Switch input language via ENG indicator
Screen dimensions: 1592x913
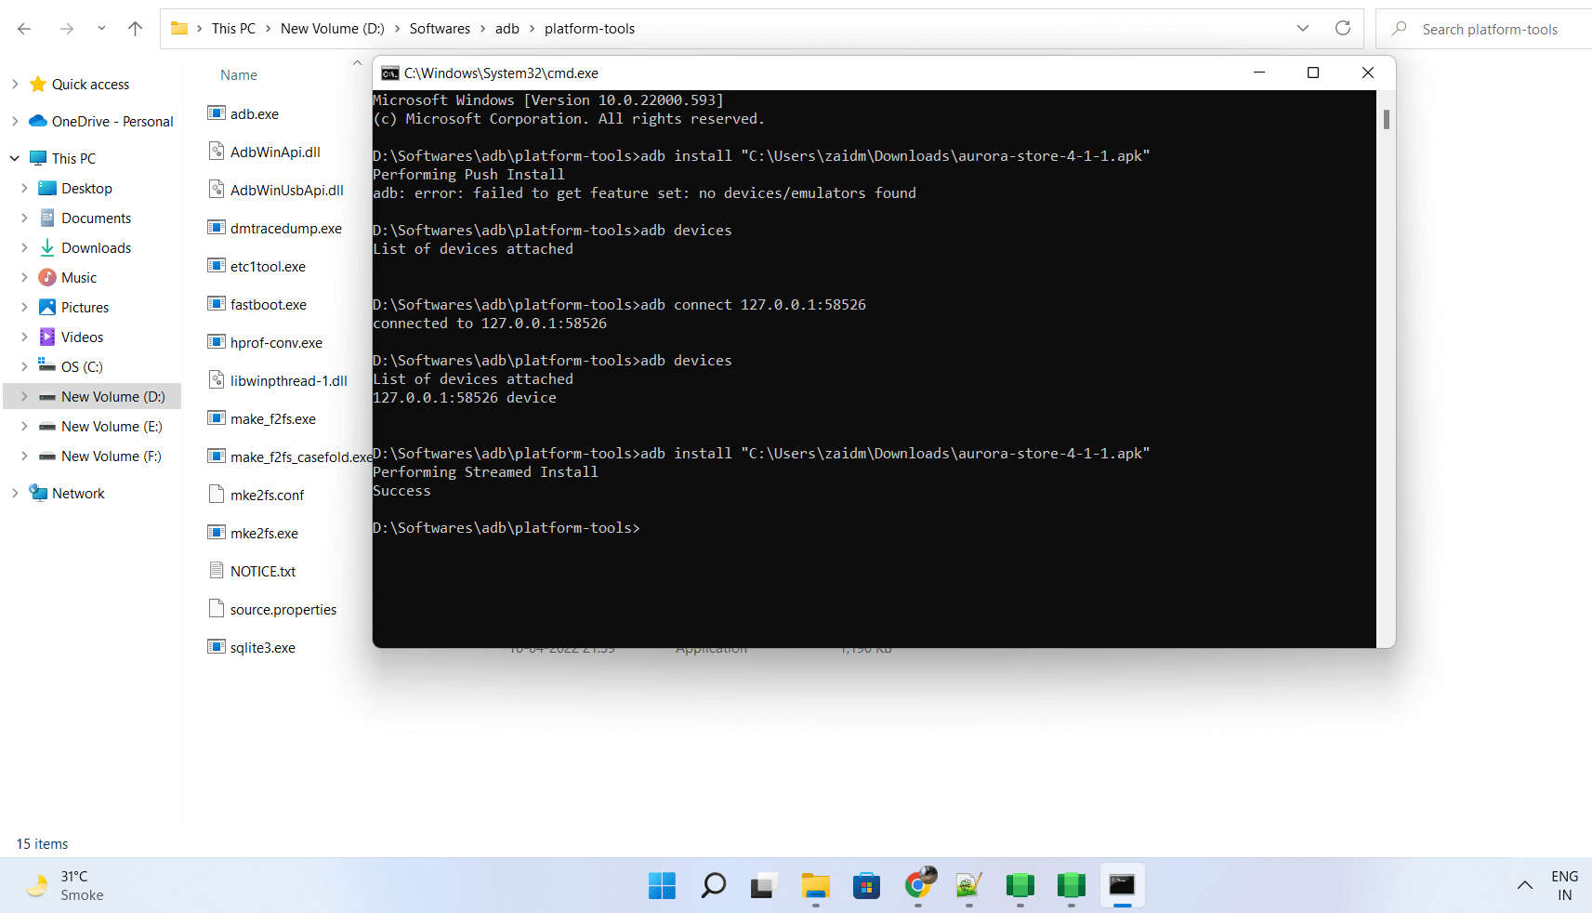coord(1564,885)
